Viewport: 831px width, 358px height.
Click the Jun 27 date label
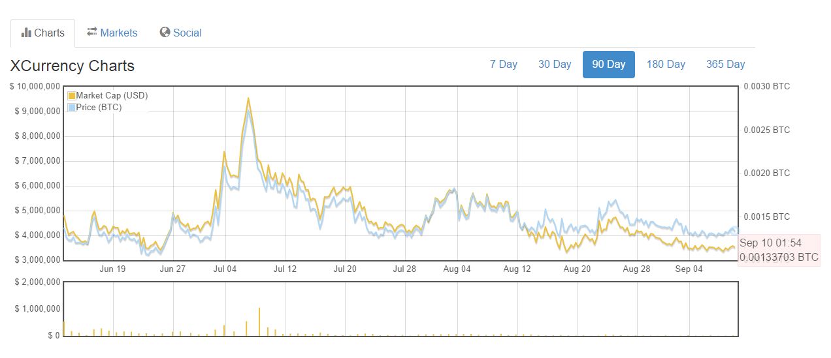tap(172, 269)
